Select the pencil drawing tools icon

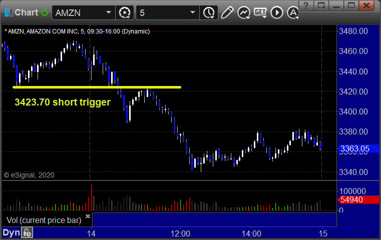coord(227,12)
